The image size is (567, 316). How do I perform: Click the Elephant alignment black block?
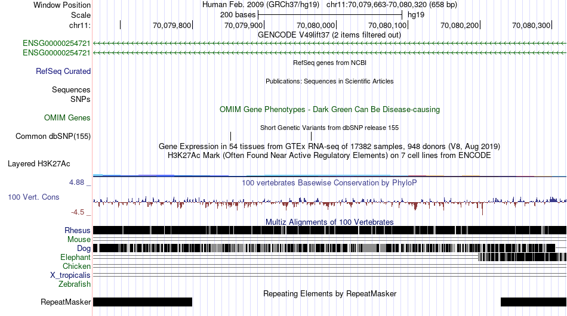(x=522, y=257)
